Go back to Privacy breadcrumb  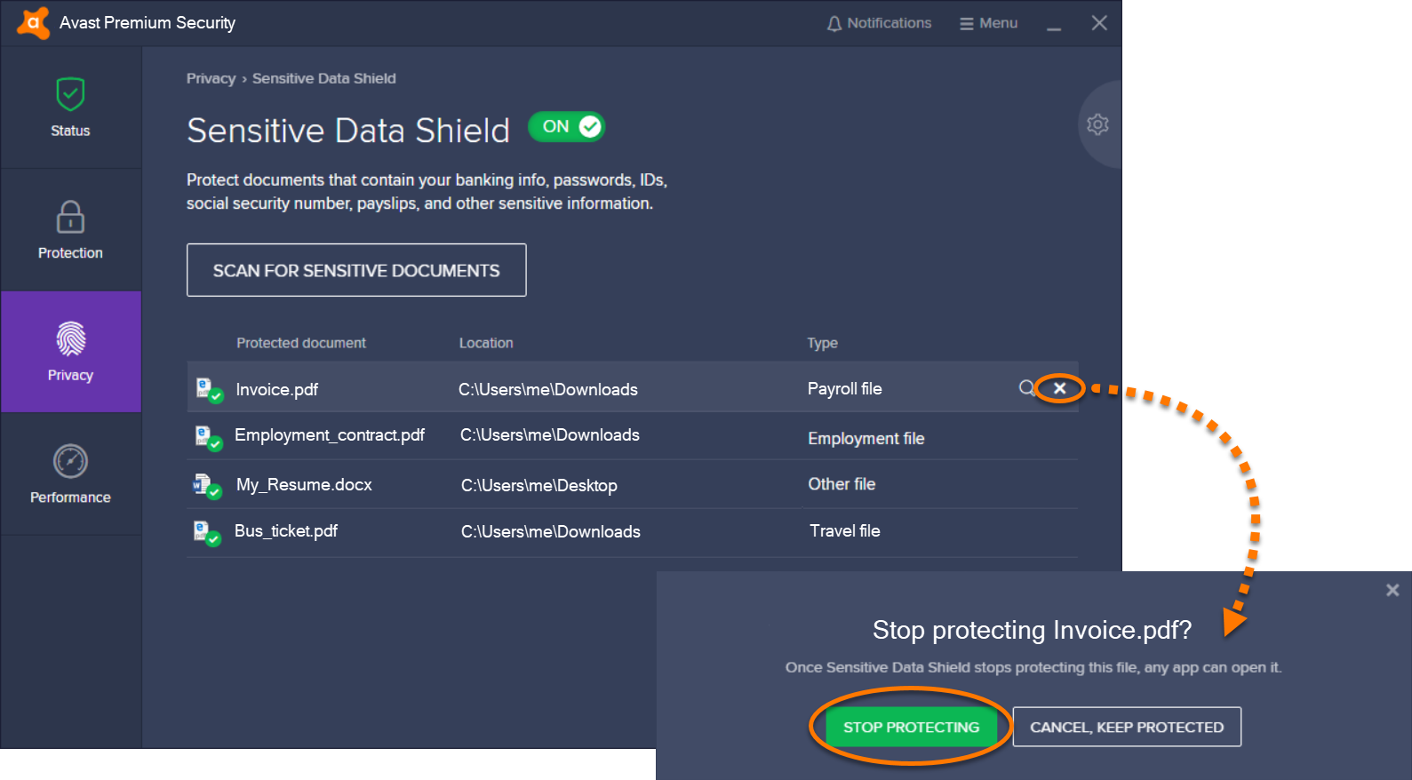pyautogui.click(x=211, y=78)
